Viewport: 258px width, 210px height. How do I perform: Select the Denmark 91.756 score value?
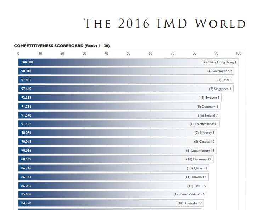27,106
